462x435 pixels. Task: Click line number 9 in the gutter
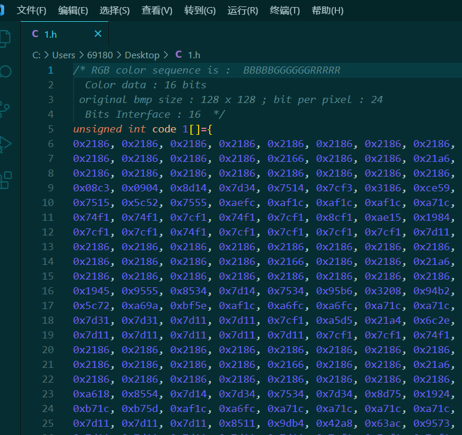coord(51,188)
